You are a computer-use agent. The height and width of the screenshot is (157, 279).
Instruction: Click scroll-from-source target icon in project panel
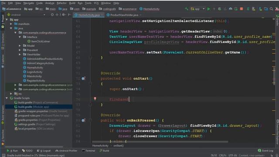[52, 15]
